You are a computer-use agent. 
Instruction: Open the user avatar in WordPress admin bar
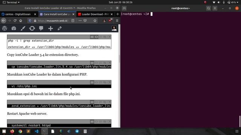point(114,28)
